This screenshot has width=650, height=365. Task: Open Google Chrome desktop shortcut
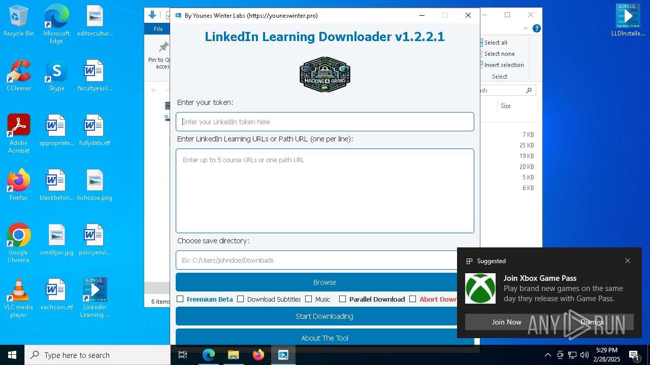(x=19, y=243)
